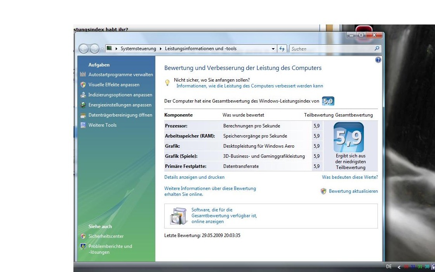Click the software box icon
The height and width of the screenshot is (272, 435).
(x=179, y=216)
